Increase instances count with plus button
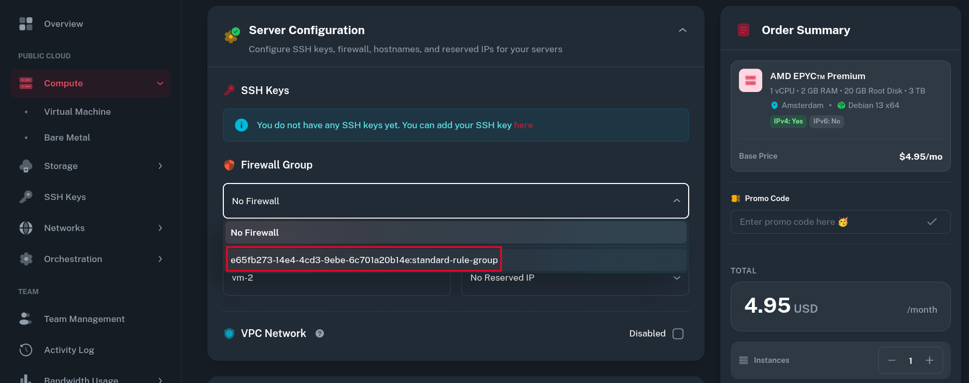The width and height of the screenshot is (969, 383). click(930, 360)
